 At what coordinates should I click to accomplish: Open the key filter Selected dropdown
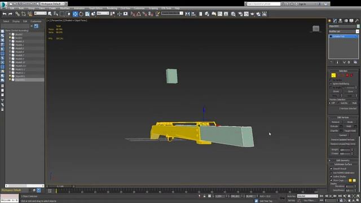[x=307, y=196]
